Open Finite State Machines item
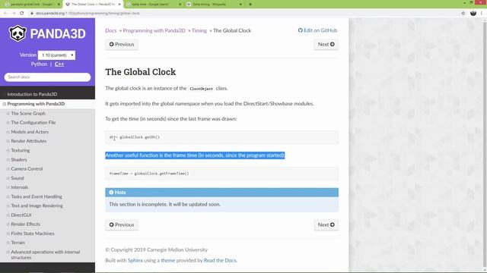This screenshot has width=487, height=273. point(33,234)
